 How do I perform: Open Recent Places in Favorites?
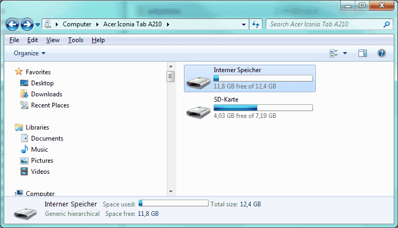[50, 105]
